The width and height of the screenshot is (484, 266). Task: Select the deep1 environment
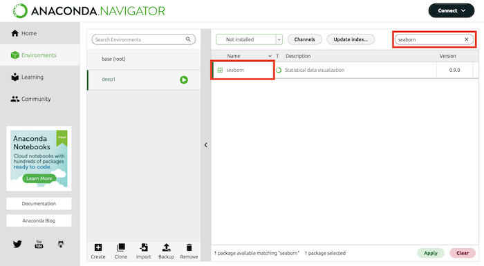pos(144,79)
